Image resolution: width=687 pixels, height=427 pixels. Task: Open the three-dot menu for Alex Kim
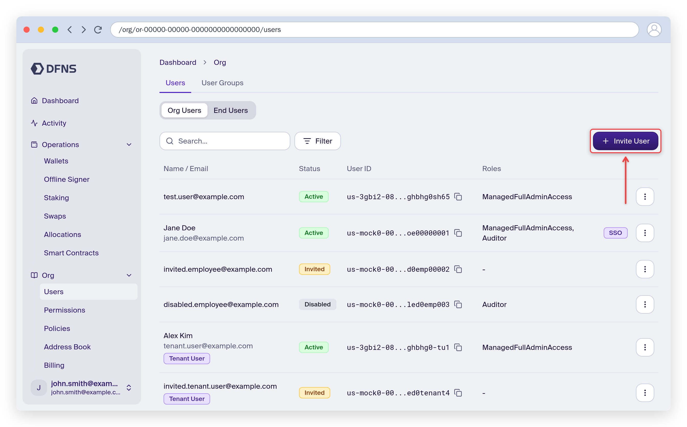645,347
